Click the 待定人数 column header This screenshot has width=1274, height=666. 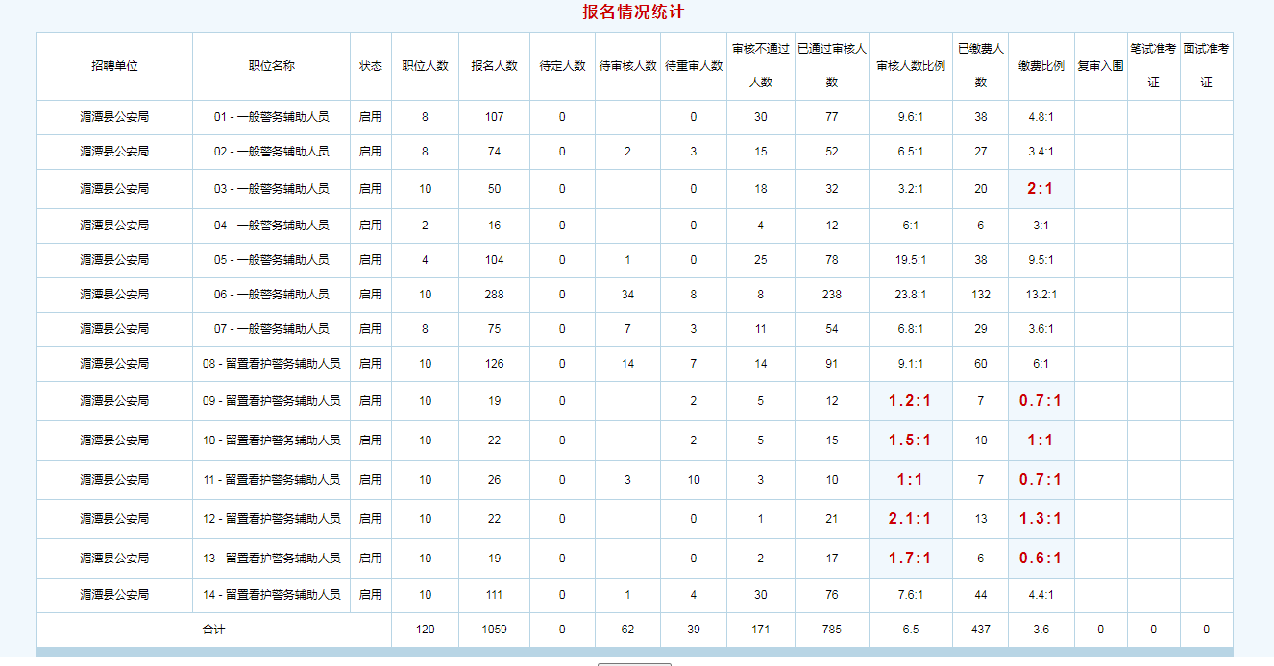562,66
